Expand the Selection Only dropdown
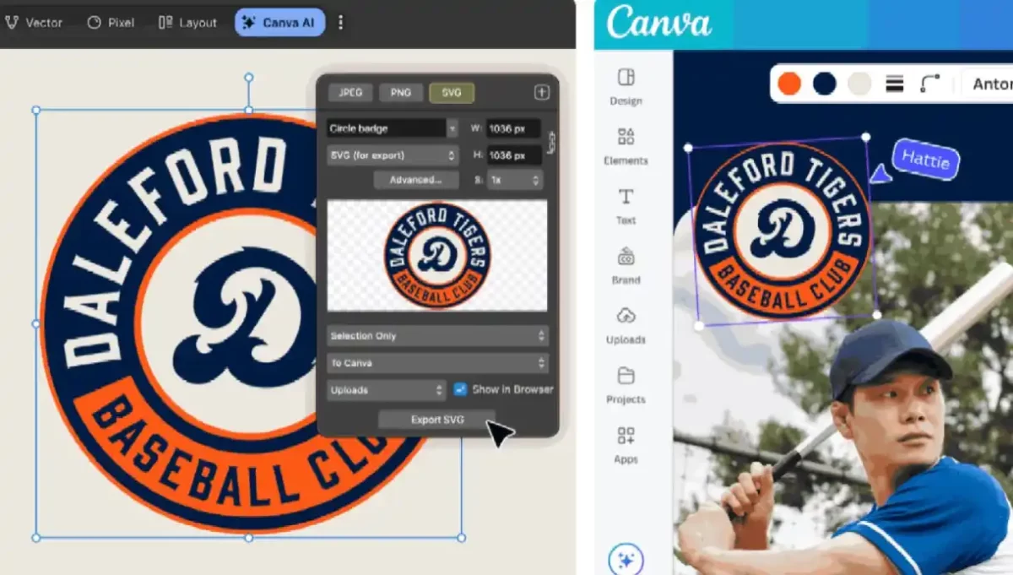Viewport: 1013px width, 575px height. pyautogui.click(x=437, y=336)
